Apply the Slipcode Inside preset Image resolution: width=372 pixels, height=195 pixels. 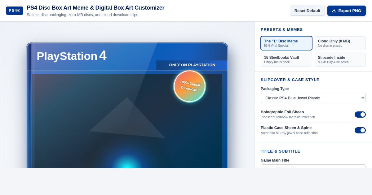click(x=340, y=59)
